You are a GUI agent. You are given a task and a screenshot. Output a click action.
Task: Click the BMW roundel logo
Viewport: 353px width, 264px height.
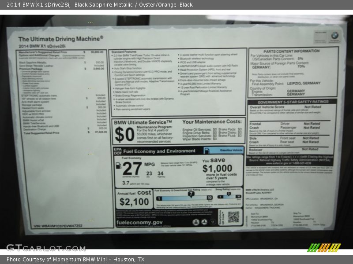click(334, 36)
